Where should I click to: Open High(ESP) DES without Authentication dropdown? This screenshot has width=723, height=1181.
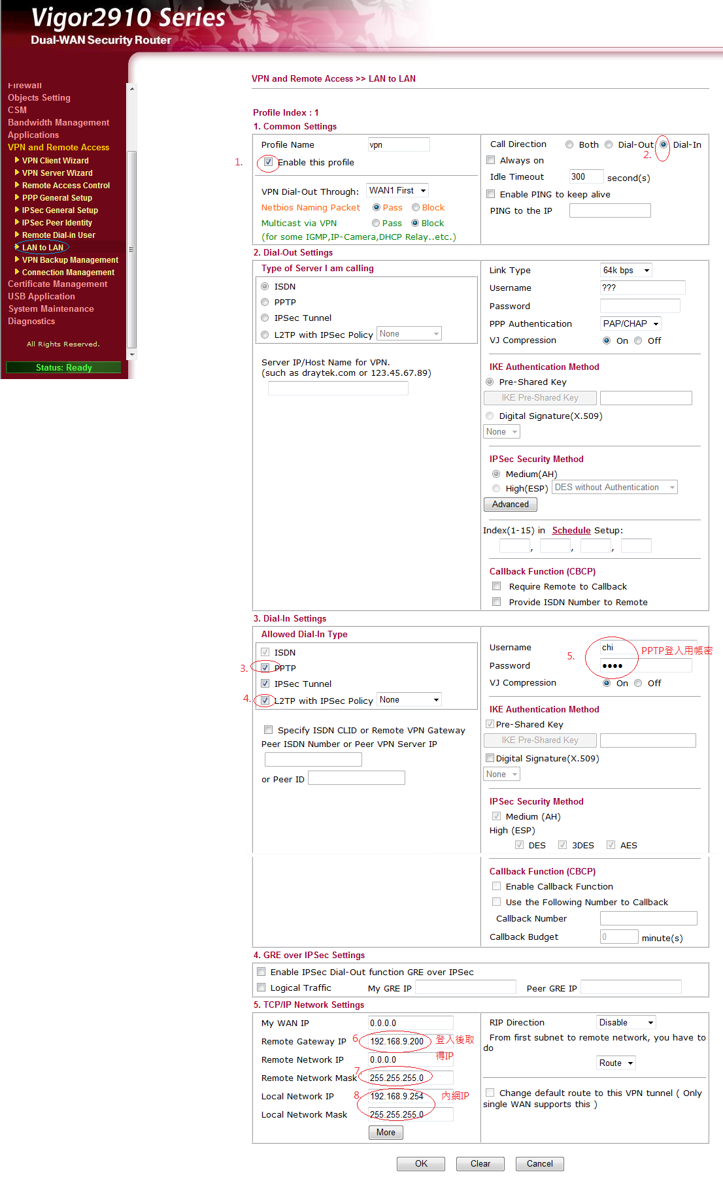(614, 488)
